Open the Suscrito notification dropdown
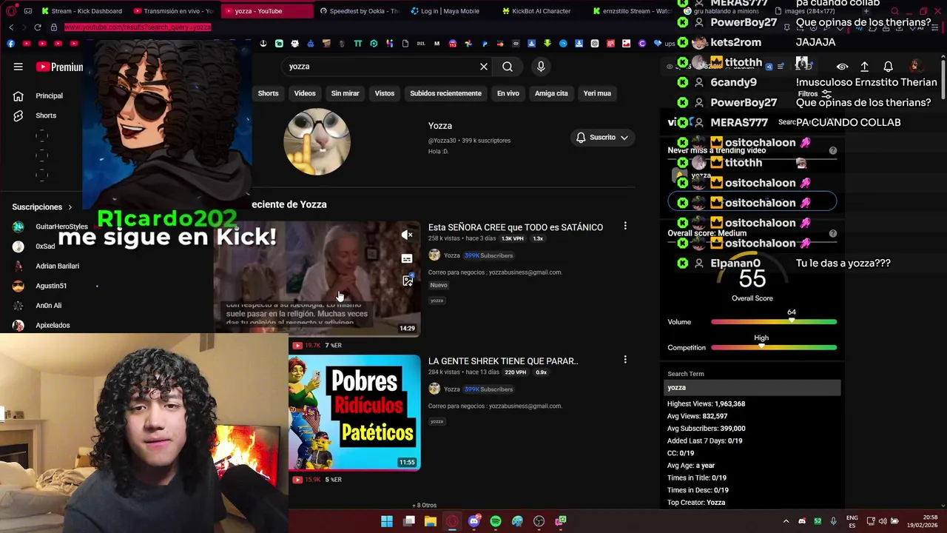Screen dimensions: 947x533 point(602,138)
